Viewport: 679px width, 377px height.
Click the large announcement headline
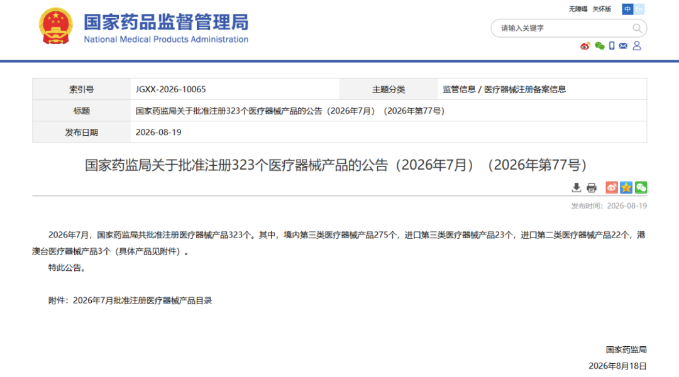[x=336, y=165]
